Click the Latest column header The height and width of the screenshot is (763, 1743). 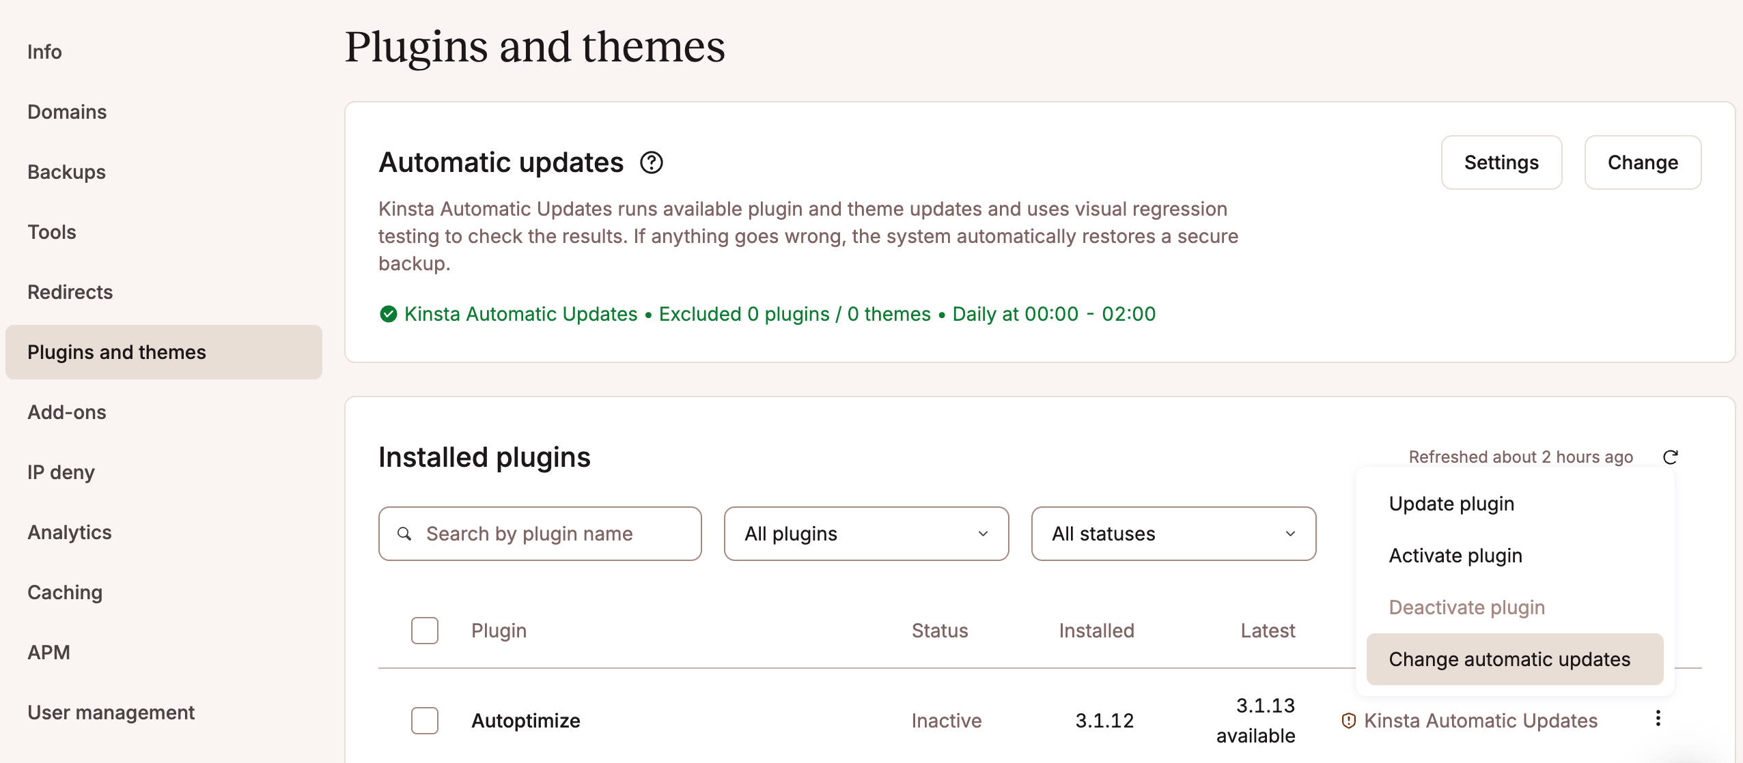click(1268, 631)
